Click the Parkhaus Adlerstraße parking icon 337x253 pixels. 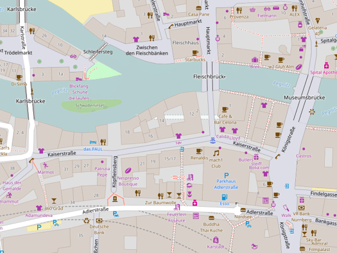point(227,175)
